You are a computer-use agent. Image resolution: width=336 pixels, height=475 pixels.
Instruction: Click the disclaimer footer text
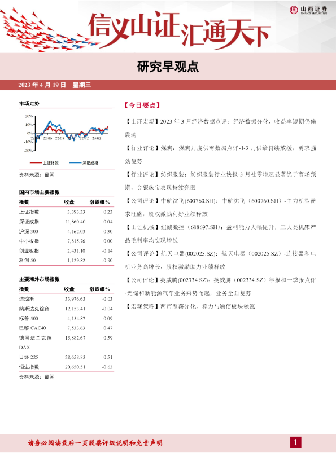(95, 443)
